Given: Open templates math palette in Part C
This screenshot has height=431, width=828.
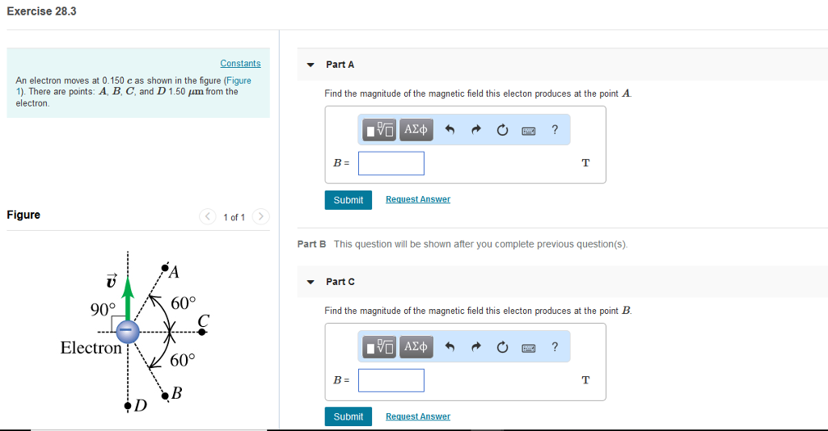Looking at the screenshot, I should (x=378, y=347).
